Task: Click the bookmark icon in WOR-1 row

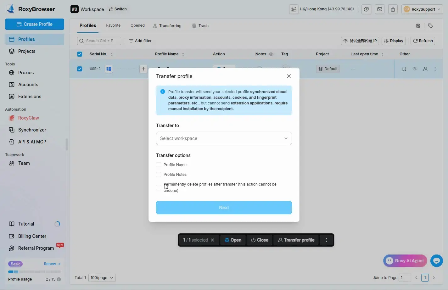Action: (x=404, y=69)
